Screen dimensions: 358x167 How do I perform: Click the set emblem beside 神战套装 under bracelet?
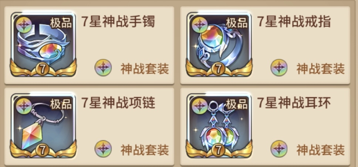(x=103, y=67)
